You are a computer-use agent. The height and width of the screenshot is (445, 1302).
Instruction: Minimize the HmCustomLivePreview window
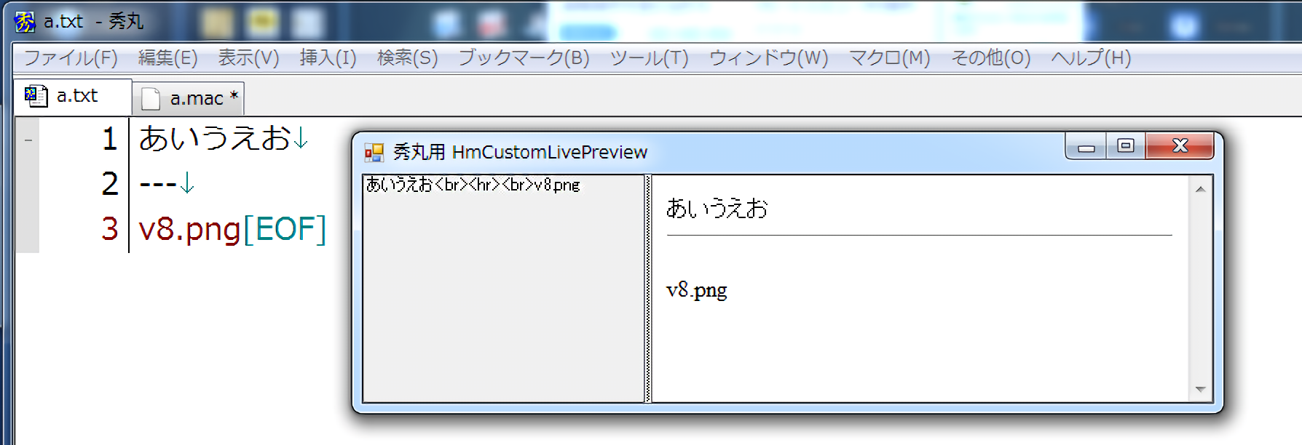(1086, 147)
